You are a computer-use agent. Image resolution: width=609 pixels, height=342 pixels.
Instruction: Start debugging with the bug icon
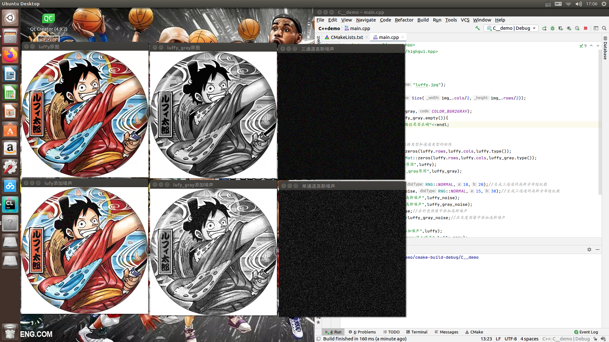pyautogui.click(x=553, y=28)
